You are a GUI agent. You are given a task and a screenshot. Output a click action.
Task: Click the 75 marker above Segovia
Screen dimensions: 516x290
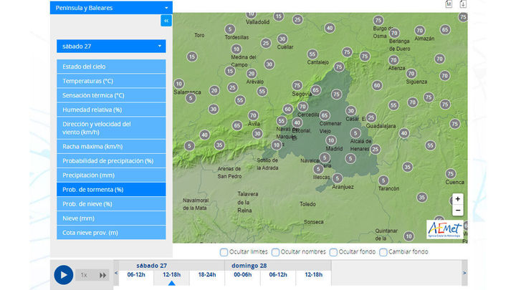pos(297,85)
